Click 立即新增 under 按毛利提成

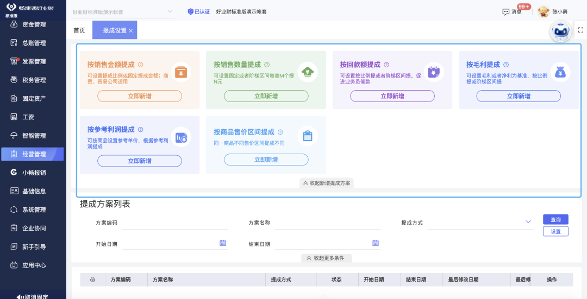(x=519, y=96)
